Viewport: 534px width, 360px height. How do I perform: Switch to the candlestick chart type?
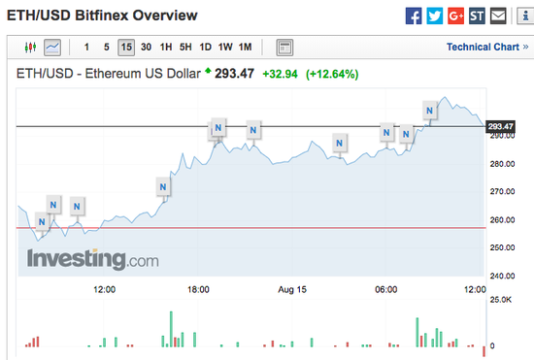[x=31, y=47]
